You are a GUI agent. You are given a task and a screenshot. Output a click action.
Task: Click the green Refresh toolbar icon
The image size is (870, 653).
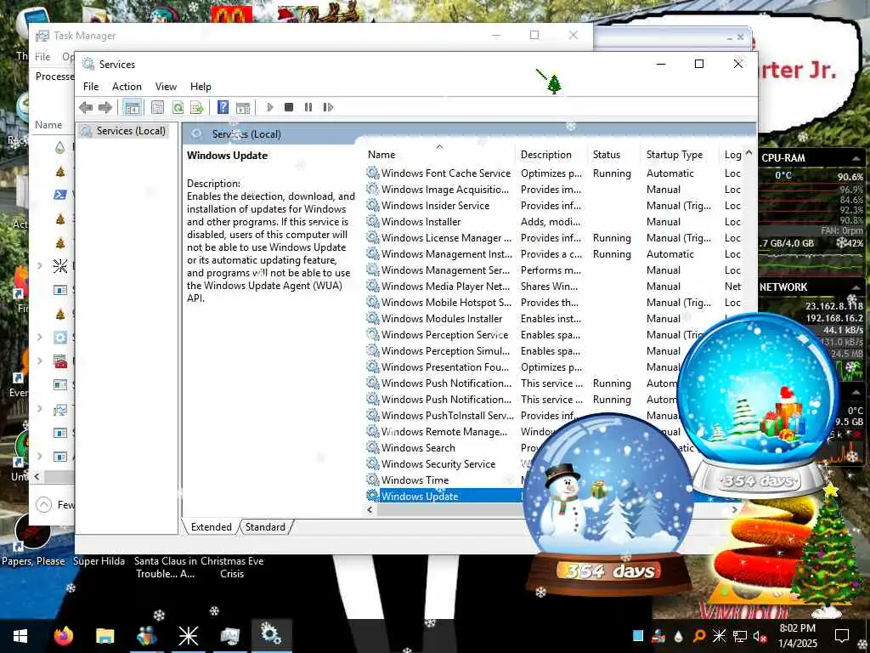click(178, 107)
